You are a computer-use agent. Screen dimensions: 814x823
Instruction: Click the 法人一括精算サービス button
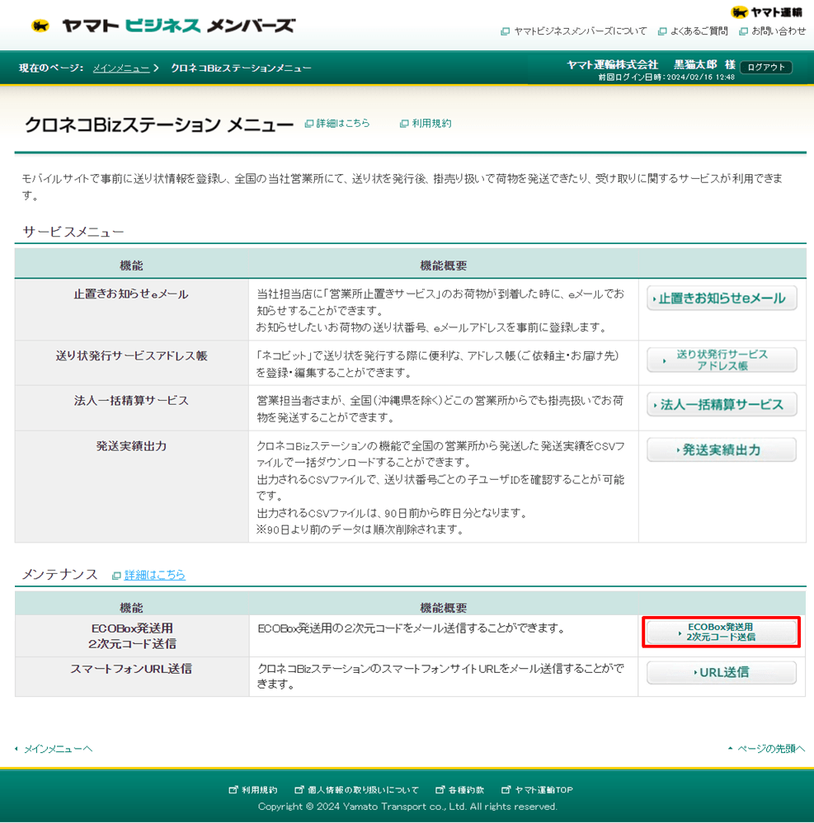pyautogui.click(x=722, y=405)
